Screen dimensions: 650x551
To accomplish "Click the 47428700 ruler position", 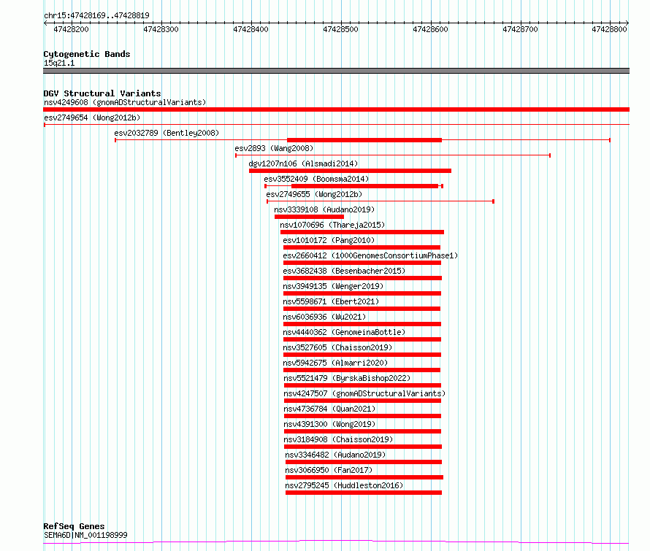I will 520,29.
